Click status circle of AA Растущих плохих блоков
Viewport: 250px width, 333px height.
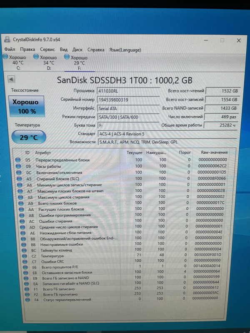tap(21, 209)
